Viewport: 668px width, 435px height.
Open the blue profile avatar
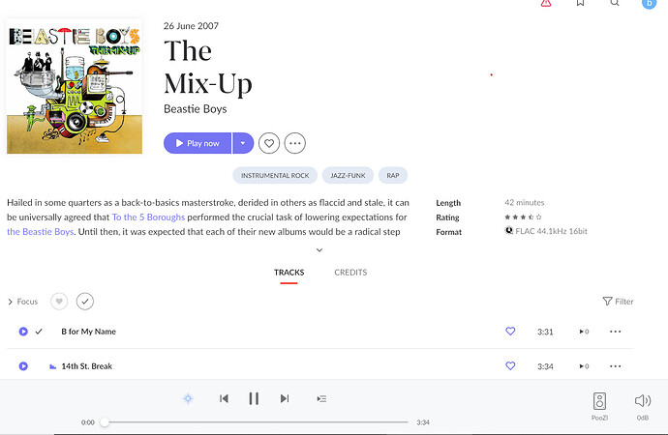(x=649, y=4)
